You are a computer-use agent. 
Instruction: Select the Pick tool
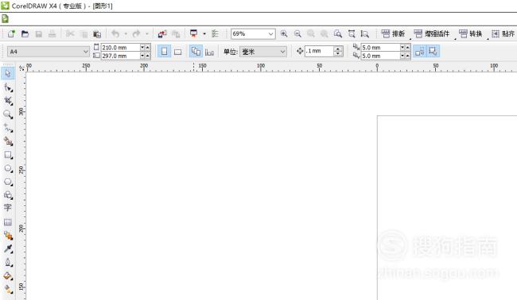point(8,73)
